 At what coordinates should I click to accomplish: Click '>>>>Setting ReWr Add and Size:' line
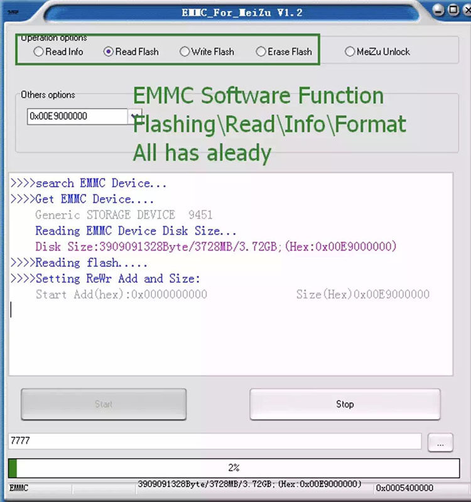(106, 278)
